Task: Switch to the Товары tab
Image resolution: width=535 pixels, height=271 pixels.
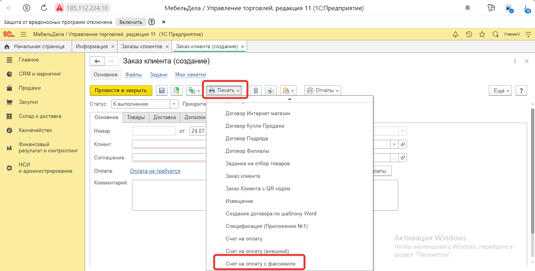Action: 136,117
